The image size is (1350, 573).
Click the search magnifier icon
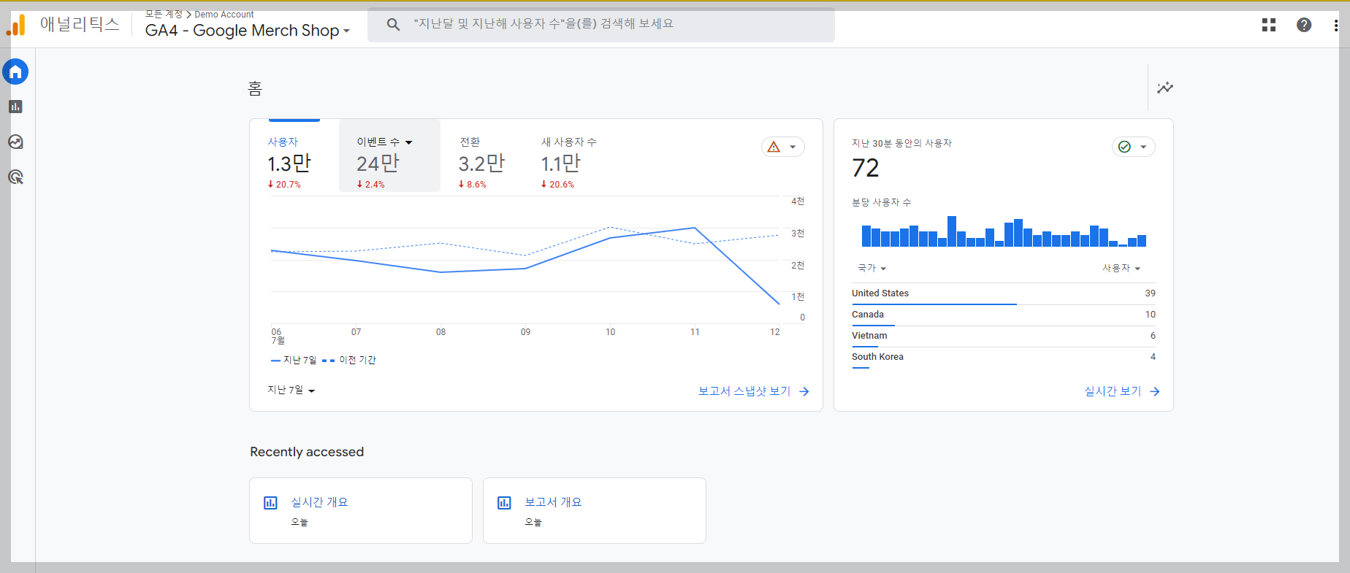[393, 24]
